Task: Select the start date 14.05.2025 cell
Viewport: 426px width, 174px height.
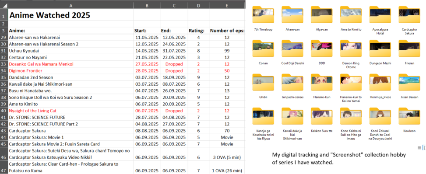Action: (147, 51)
